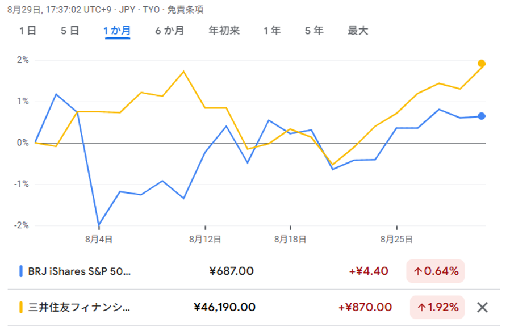Image resolution: width=510 pixels, height=331 pixels.
Task: Select the 1か月 range tab
Action: (x=117, y=31)
